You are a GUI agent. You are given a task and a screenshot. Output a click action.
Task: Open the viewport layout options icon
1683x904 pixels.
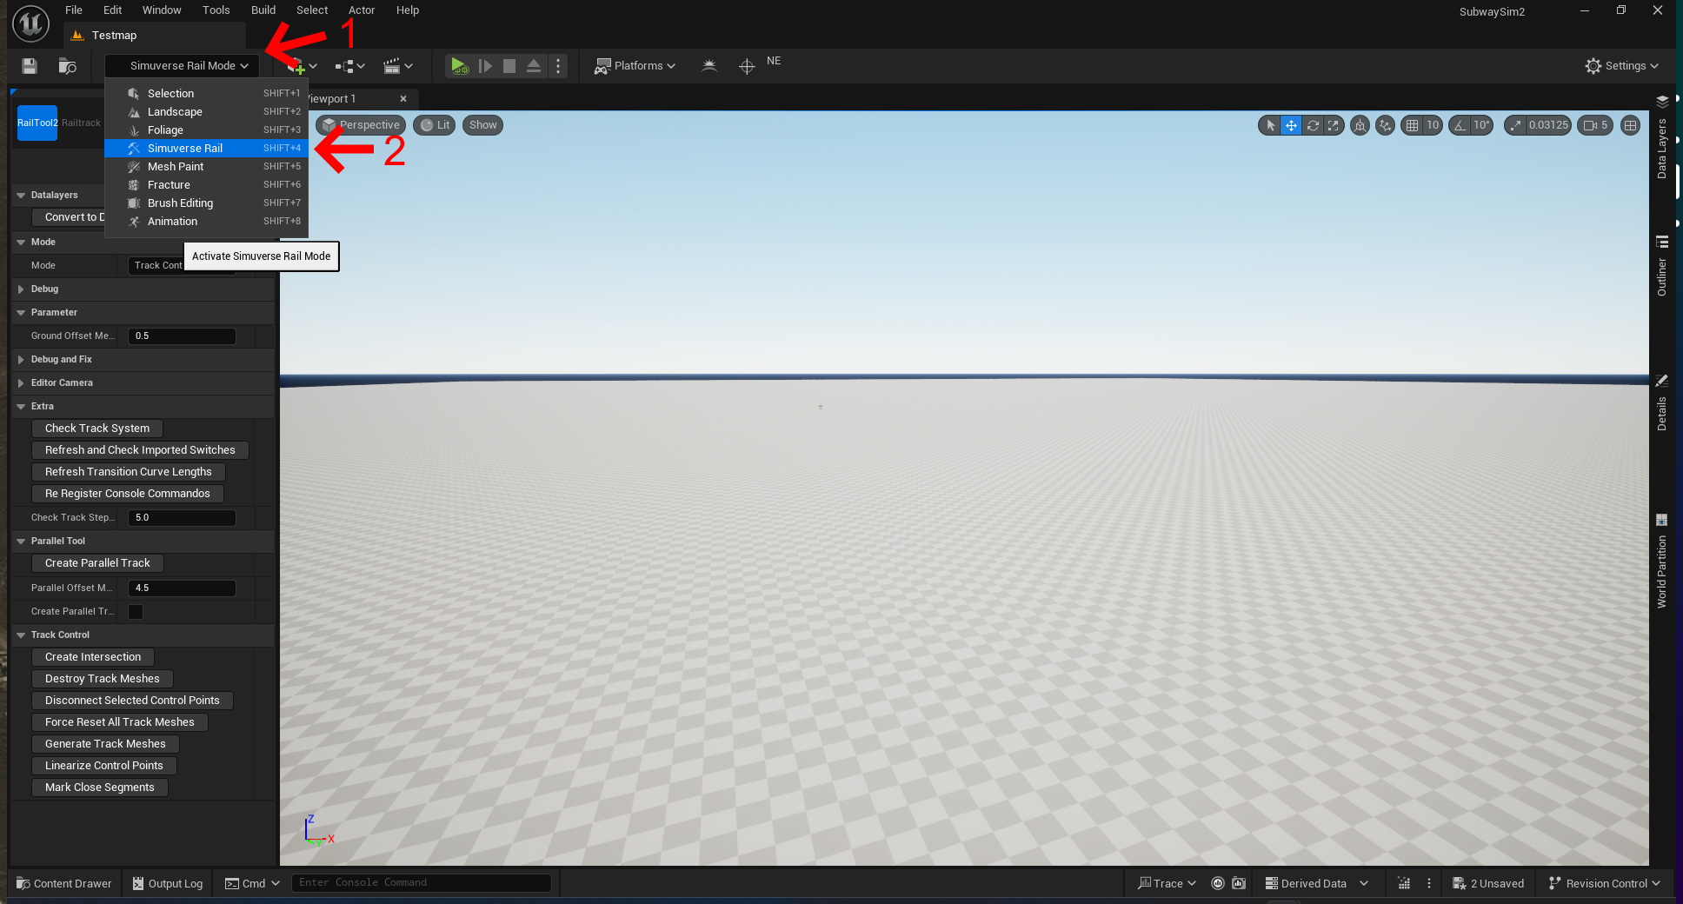1630,125
